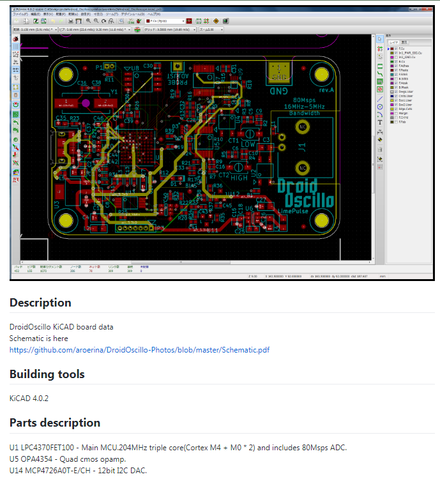Click the Design rules check ladybug icon
This screenshot has height=479, width=440.
[139, 21]
